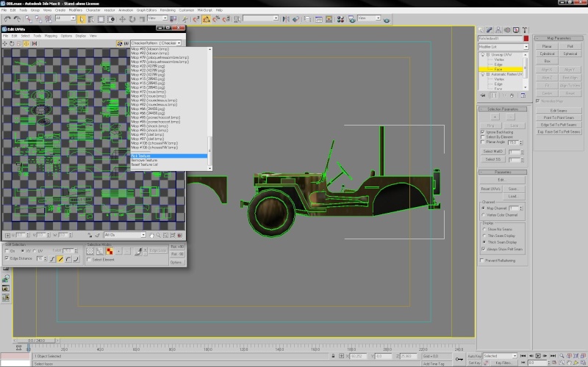Select the UV soft selection radio button
This screenshot has width=588, height=367.
[x=35, y=251]
